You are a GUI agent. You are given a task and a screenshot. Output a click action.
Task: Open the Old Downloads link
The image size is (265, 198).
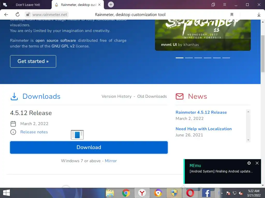(x=152, y=96)
